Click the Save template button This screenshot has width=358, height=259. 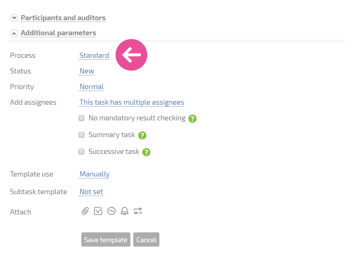(x=106, y=240)
